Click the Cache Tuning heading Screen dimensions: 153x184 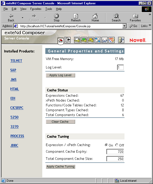(58, 136)
